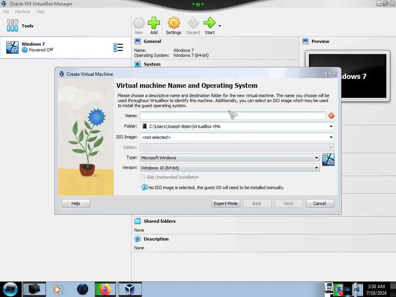Click the Help button in the dialog

click(x=76, y=203)
